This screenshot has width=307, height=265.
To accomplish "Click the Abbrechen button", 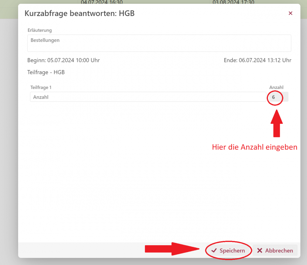I will (x=275, y=250).
